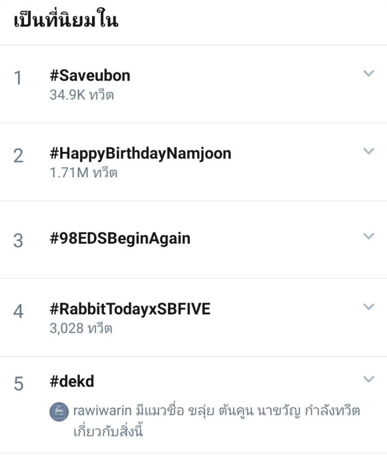Open the #dekd hashtag
The image size is (387, 455).
(72, 381)
